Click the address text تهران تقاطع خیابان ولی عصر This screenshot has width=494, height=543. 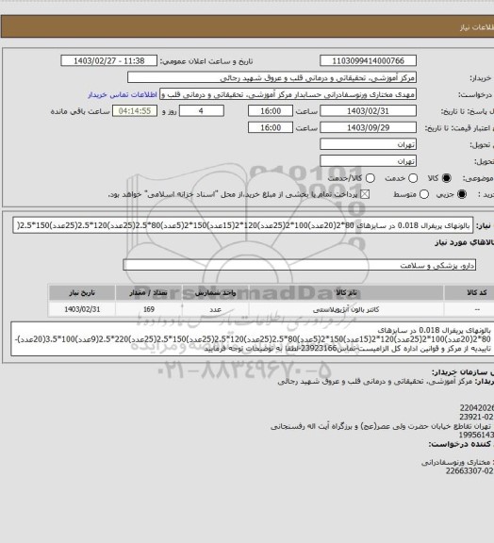pos(381,426)
